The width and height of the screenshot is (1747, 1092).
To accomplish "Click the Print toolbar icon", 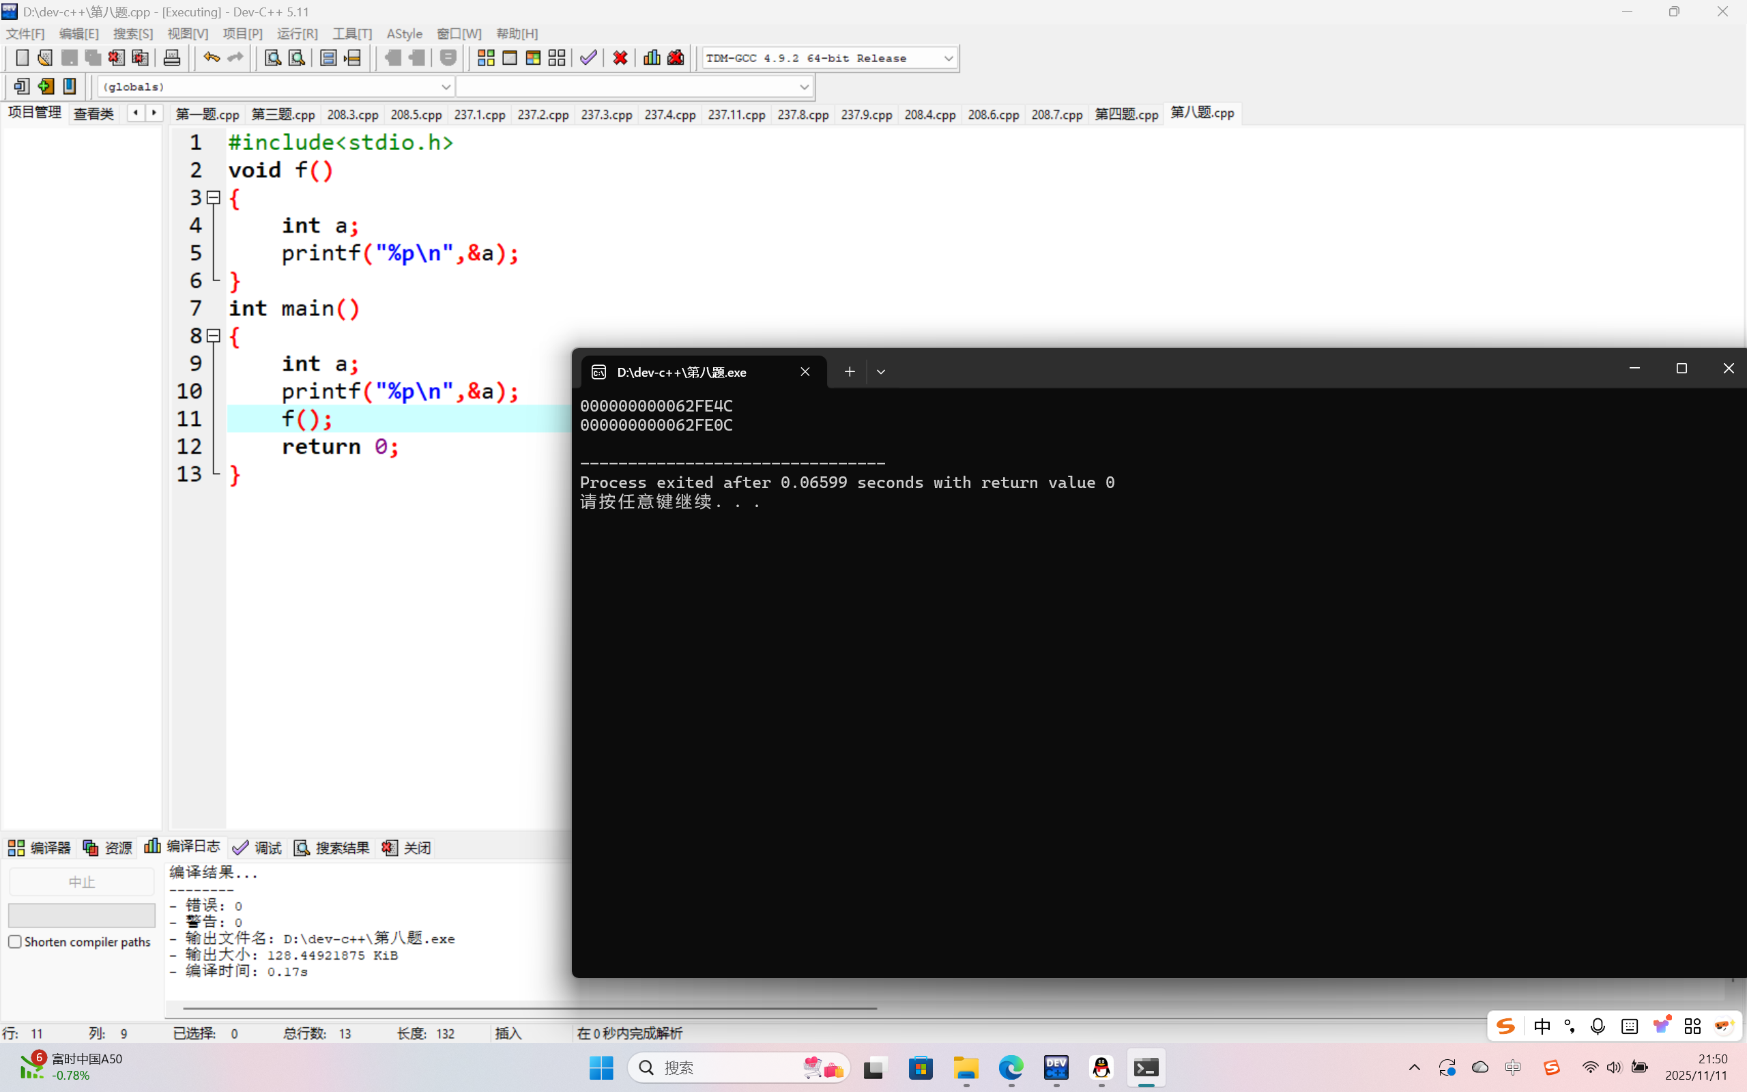I will coord(172,58).
